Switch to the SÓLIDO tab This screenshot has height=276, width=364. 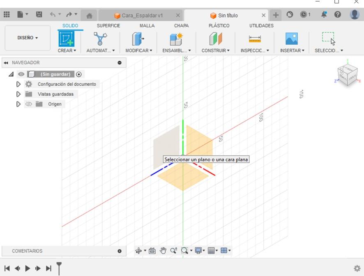pos(70,26)
